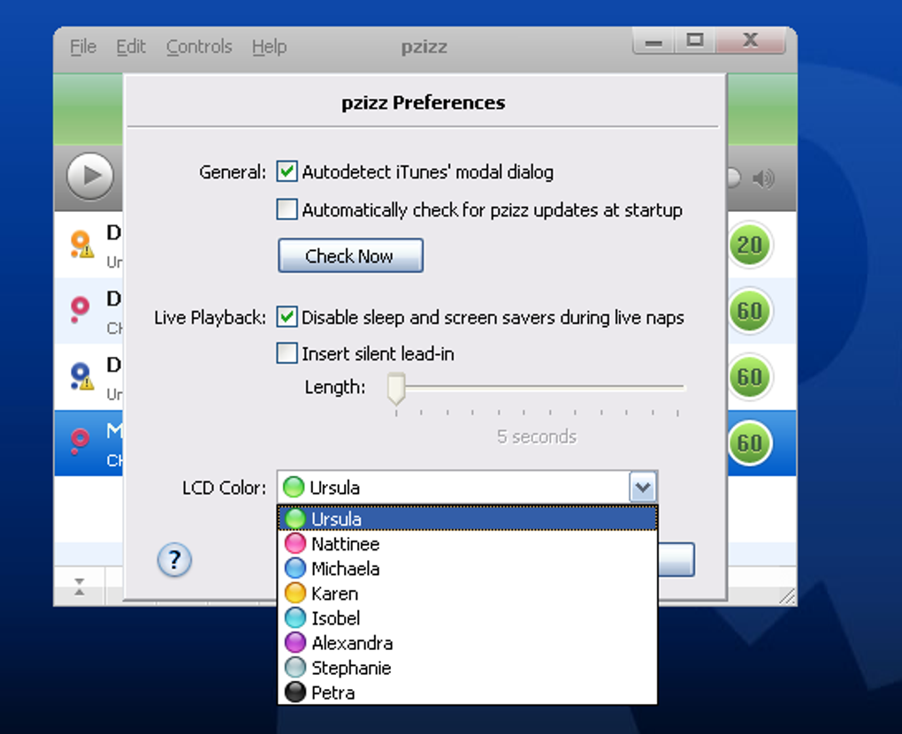Enable automatic pzizz update check at startup
This screenshot has height=734, width=902.
287,209
